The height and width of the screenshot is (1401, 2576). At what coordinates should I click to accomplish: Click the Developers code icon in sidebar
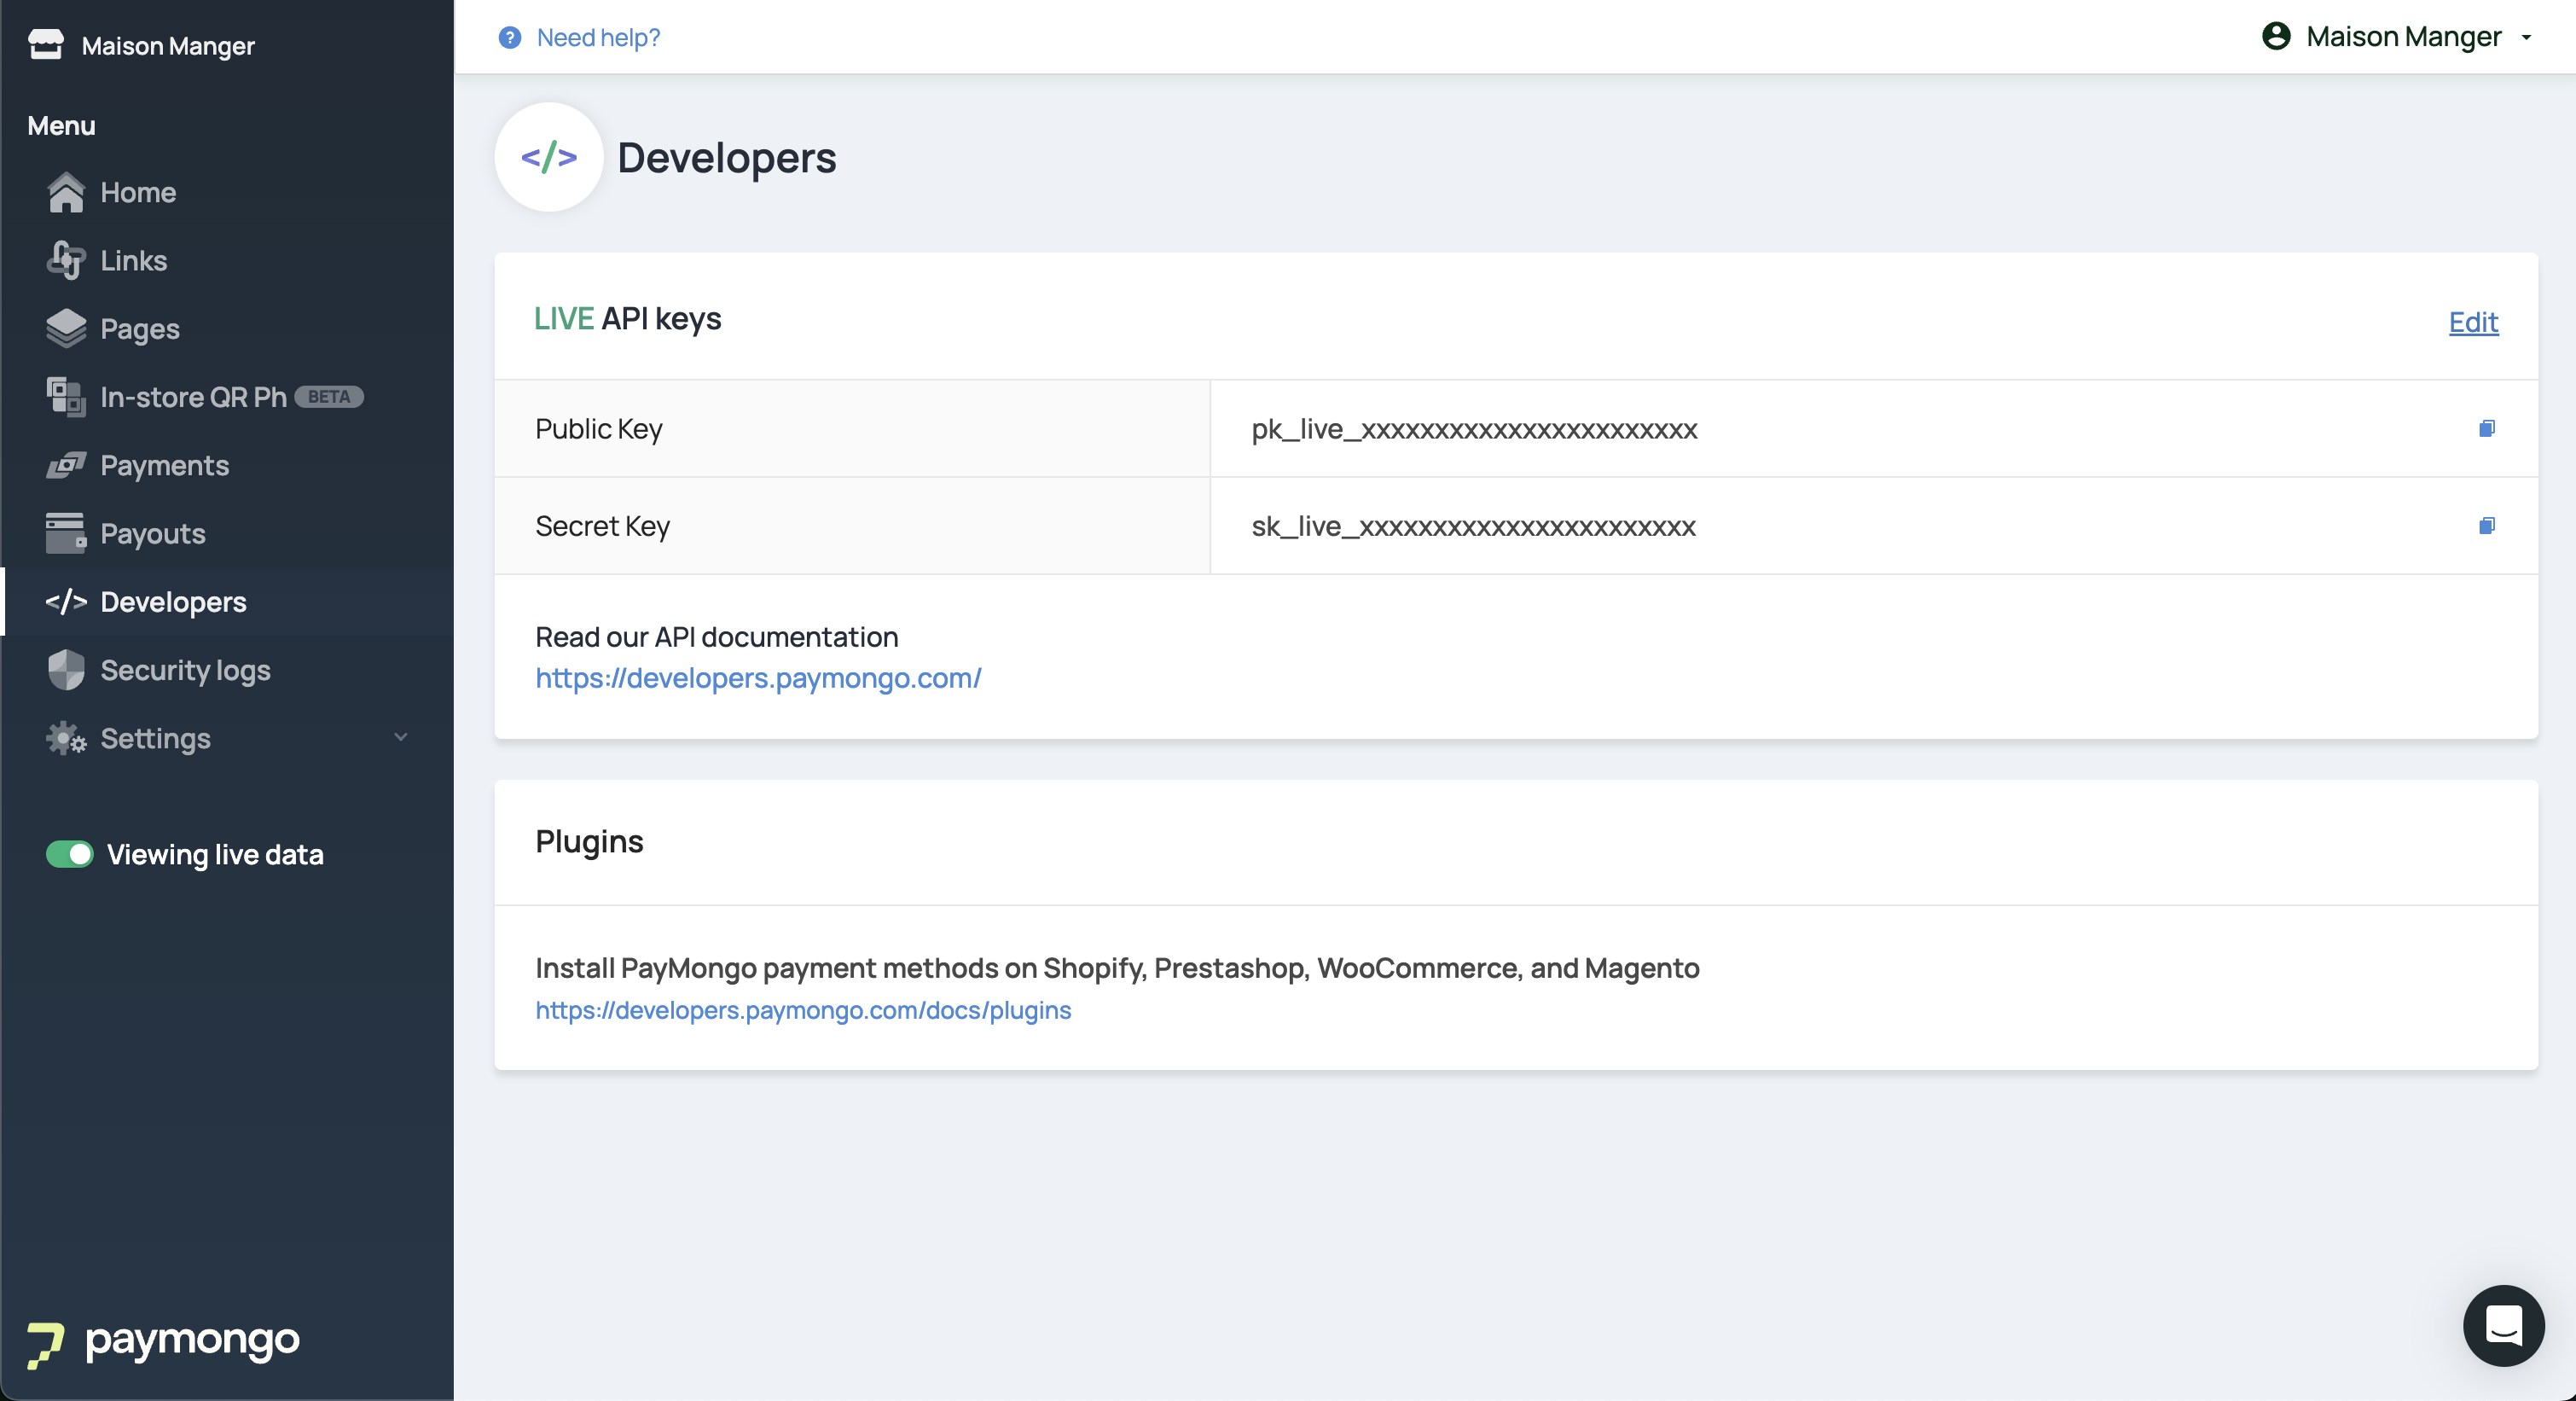pyautogui.click(x=66, y=601)
